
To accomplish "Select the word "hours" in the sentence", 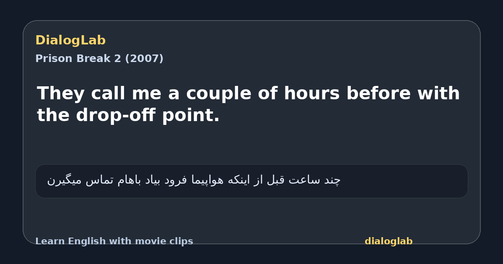I will coord(312,93).
